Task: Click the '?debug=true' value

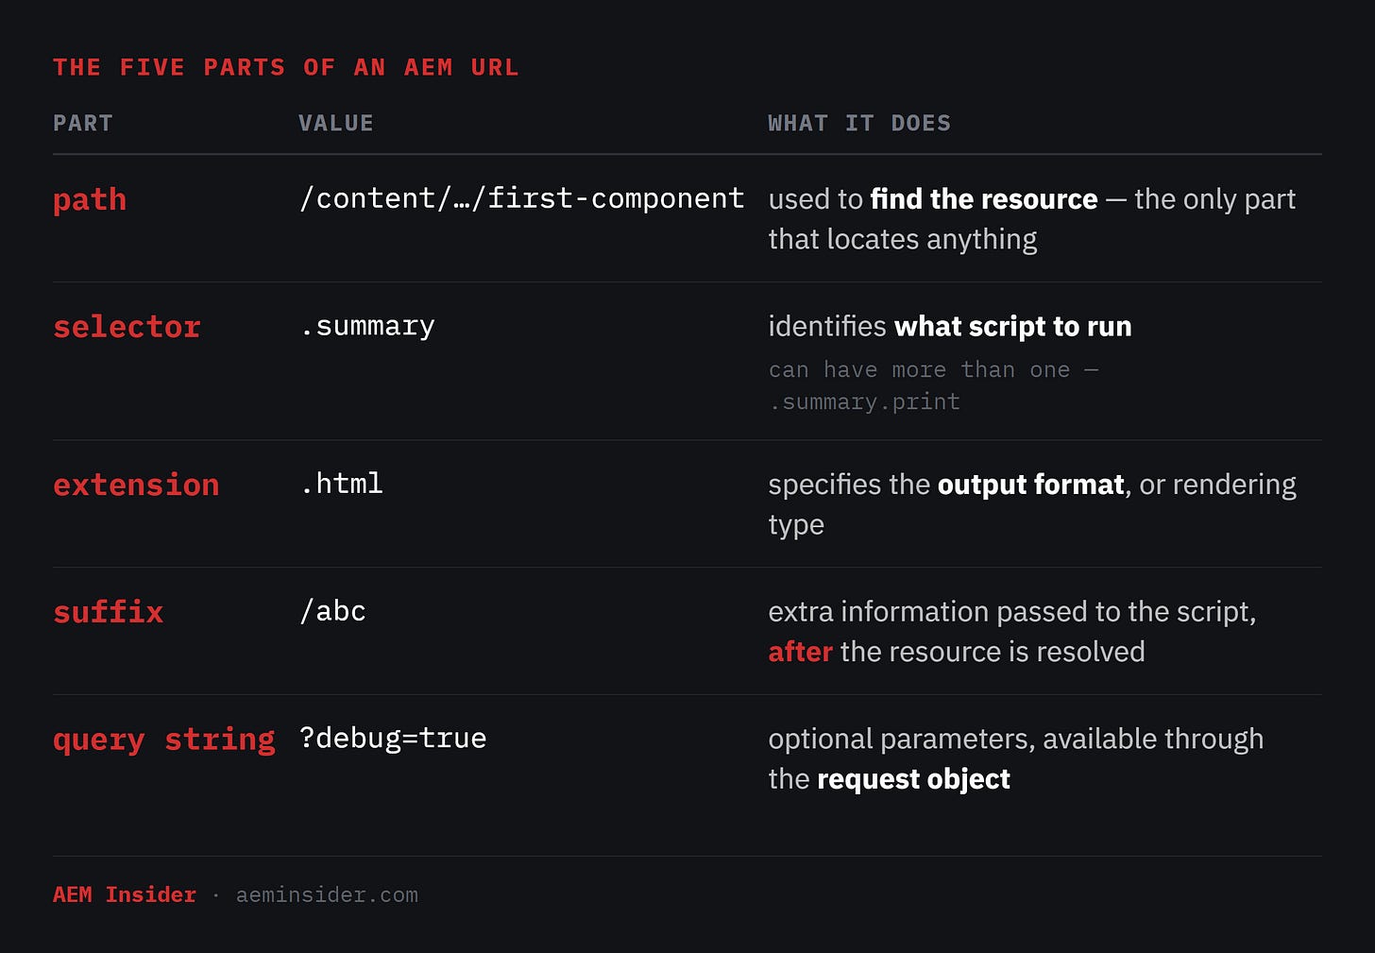Action: click(x=393, y=739)
